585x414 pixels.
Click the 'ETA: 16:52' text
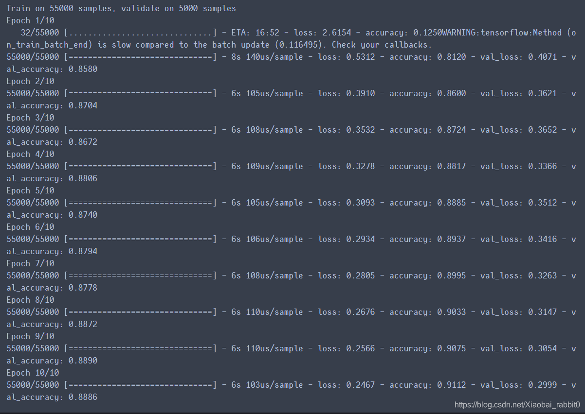tap(256, 33)
